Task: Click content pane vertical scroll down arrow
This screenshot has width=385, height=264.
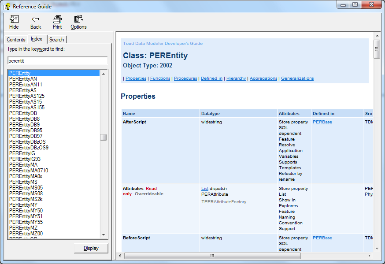Action: pyautogui.click(x=377, y=249)
